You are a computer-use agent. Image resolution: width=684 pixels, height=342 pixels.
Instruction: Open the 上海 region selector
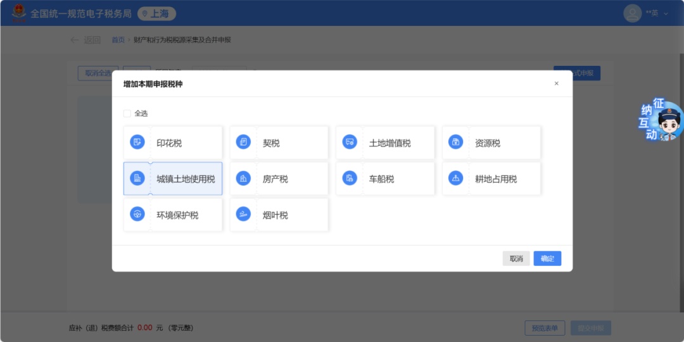pos(156,13)
